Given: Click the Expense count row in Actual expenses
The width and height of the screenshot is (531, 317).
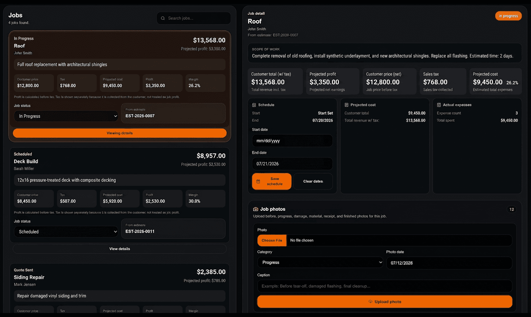Looking at the screenshot, I should [x=477, y=113].
